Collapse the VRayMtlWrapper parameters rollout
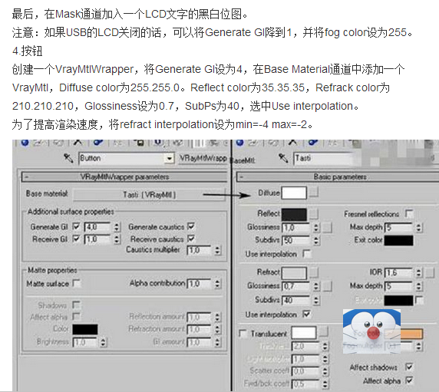 [27, 177]
